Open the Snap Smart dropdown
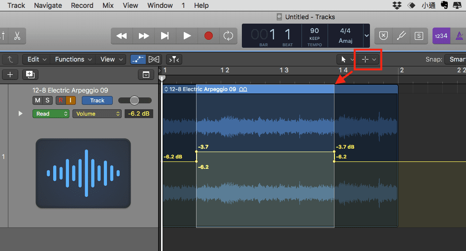The height and width of the screenshot is (251, 466). (455, 60)
